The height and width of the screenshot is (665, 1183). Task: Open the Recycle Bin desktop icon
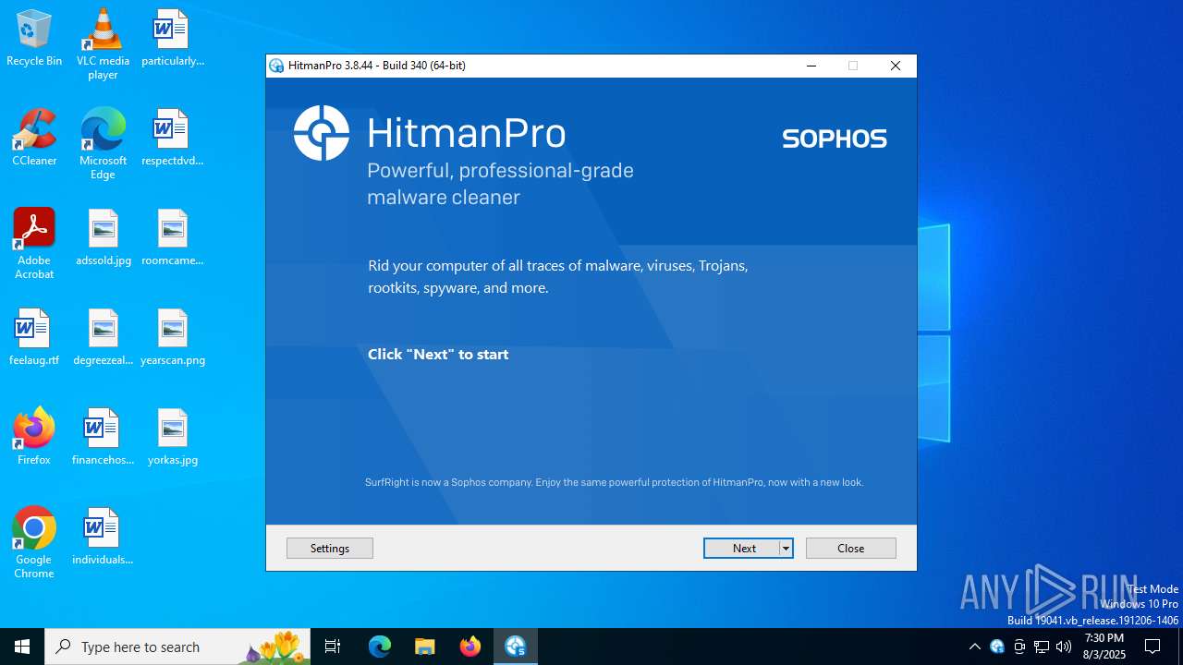tap(34, 38)
